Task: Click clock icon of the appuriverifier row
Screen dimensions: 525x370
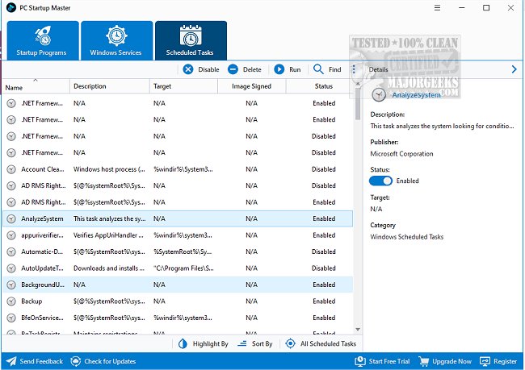Action: click(11, 235)
